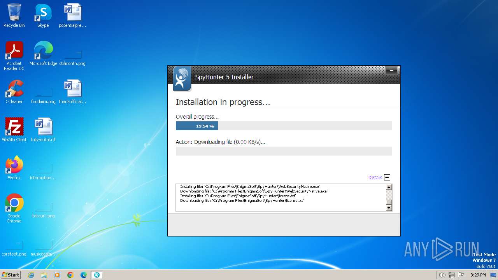
Task: Click the file download progress bar
Action: (x=284, y=151)
